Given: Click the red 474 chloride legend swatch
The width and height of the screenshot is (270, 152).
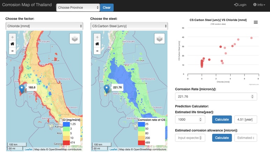Looking at the screenshot, I should point(66,143).
